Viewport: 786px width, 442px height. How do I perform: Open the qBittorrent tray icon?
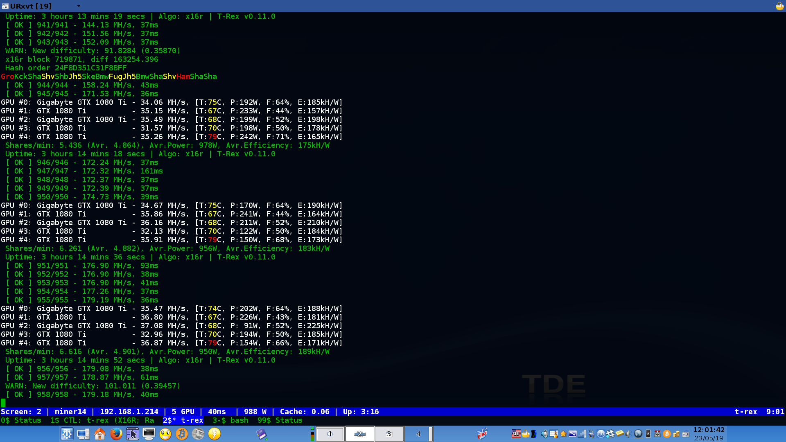[601, 434]
